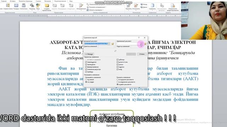Switch to the Вид ribbon tab
The width and height of the screenshot is (227, 127).
71,1
